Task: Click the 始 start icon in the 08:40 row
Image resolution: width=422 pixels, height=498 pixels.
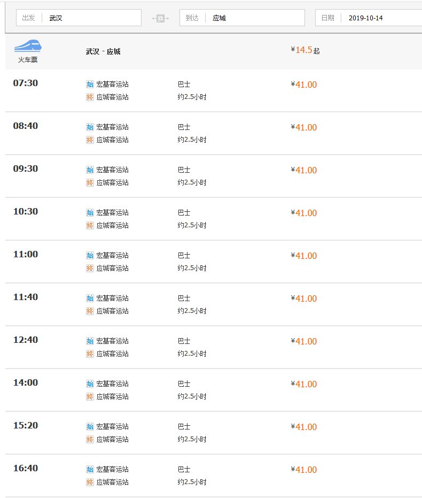Action: 90,127
